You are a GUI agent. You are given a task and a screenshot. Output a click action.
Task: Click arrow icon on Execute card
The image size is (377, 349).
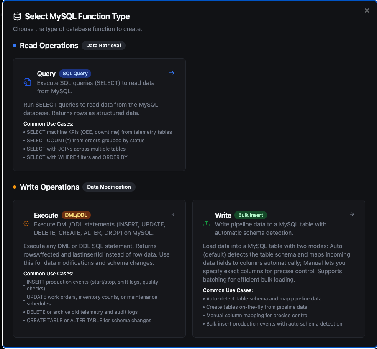[x=173, y=214]
